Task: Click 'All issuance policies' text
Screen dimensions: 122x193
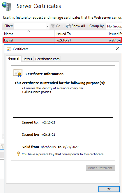Action: pos(38,92)
